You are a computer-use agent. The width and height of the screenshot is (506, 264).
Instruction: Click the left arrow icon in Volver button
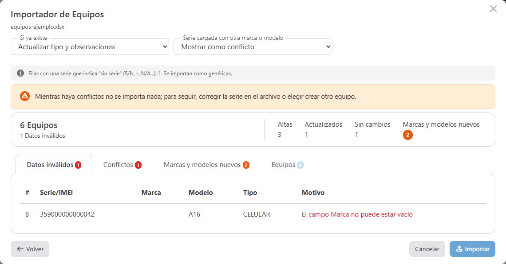(x=20, y=249)
